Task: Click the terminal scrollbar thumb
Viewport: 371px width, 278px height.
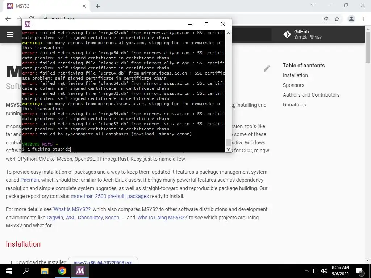Action: 228,143
